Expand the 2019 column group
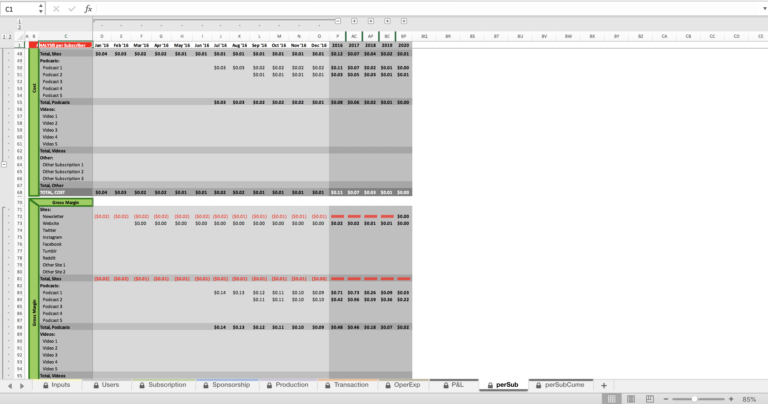768x404 pixels. 387,21
